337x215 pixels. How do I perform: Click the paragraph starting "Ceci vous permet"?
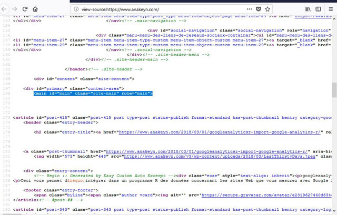point(172,180)
